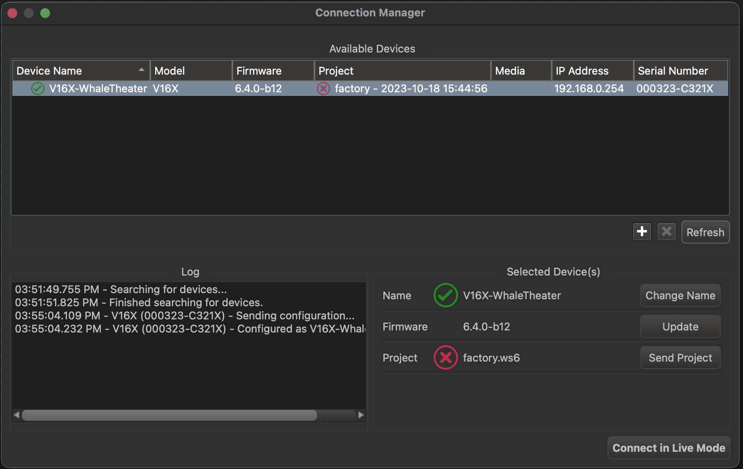Click the log scrollbar right arrow

361,415
